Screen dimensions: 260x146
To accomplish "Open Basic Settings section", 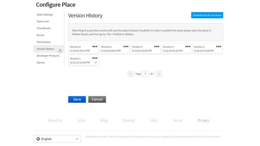I will coord(45,15).
